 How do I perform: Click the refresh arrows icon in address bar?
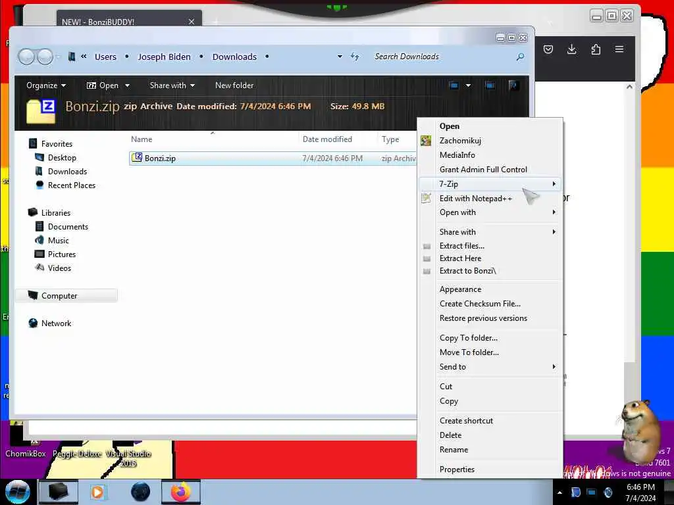pos(355,57)
